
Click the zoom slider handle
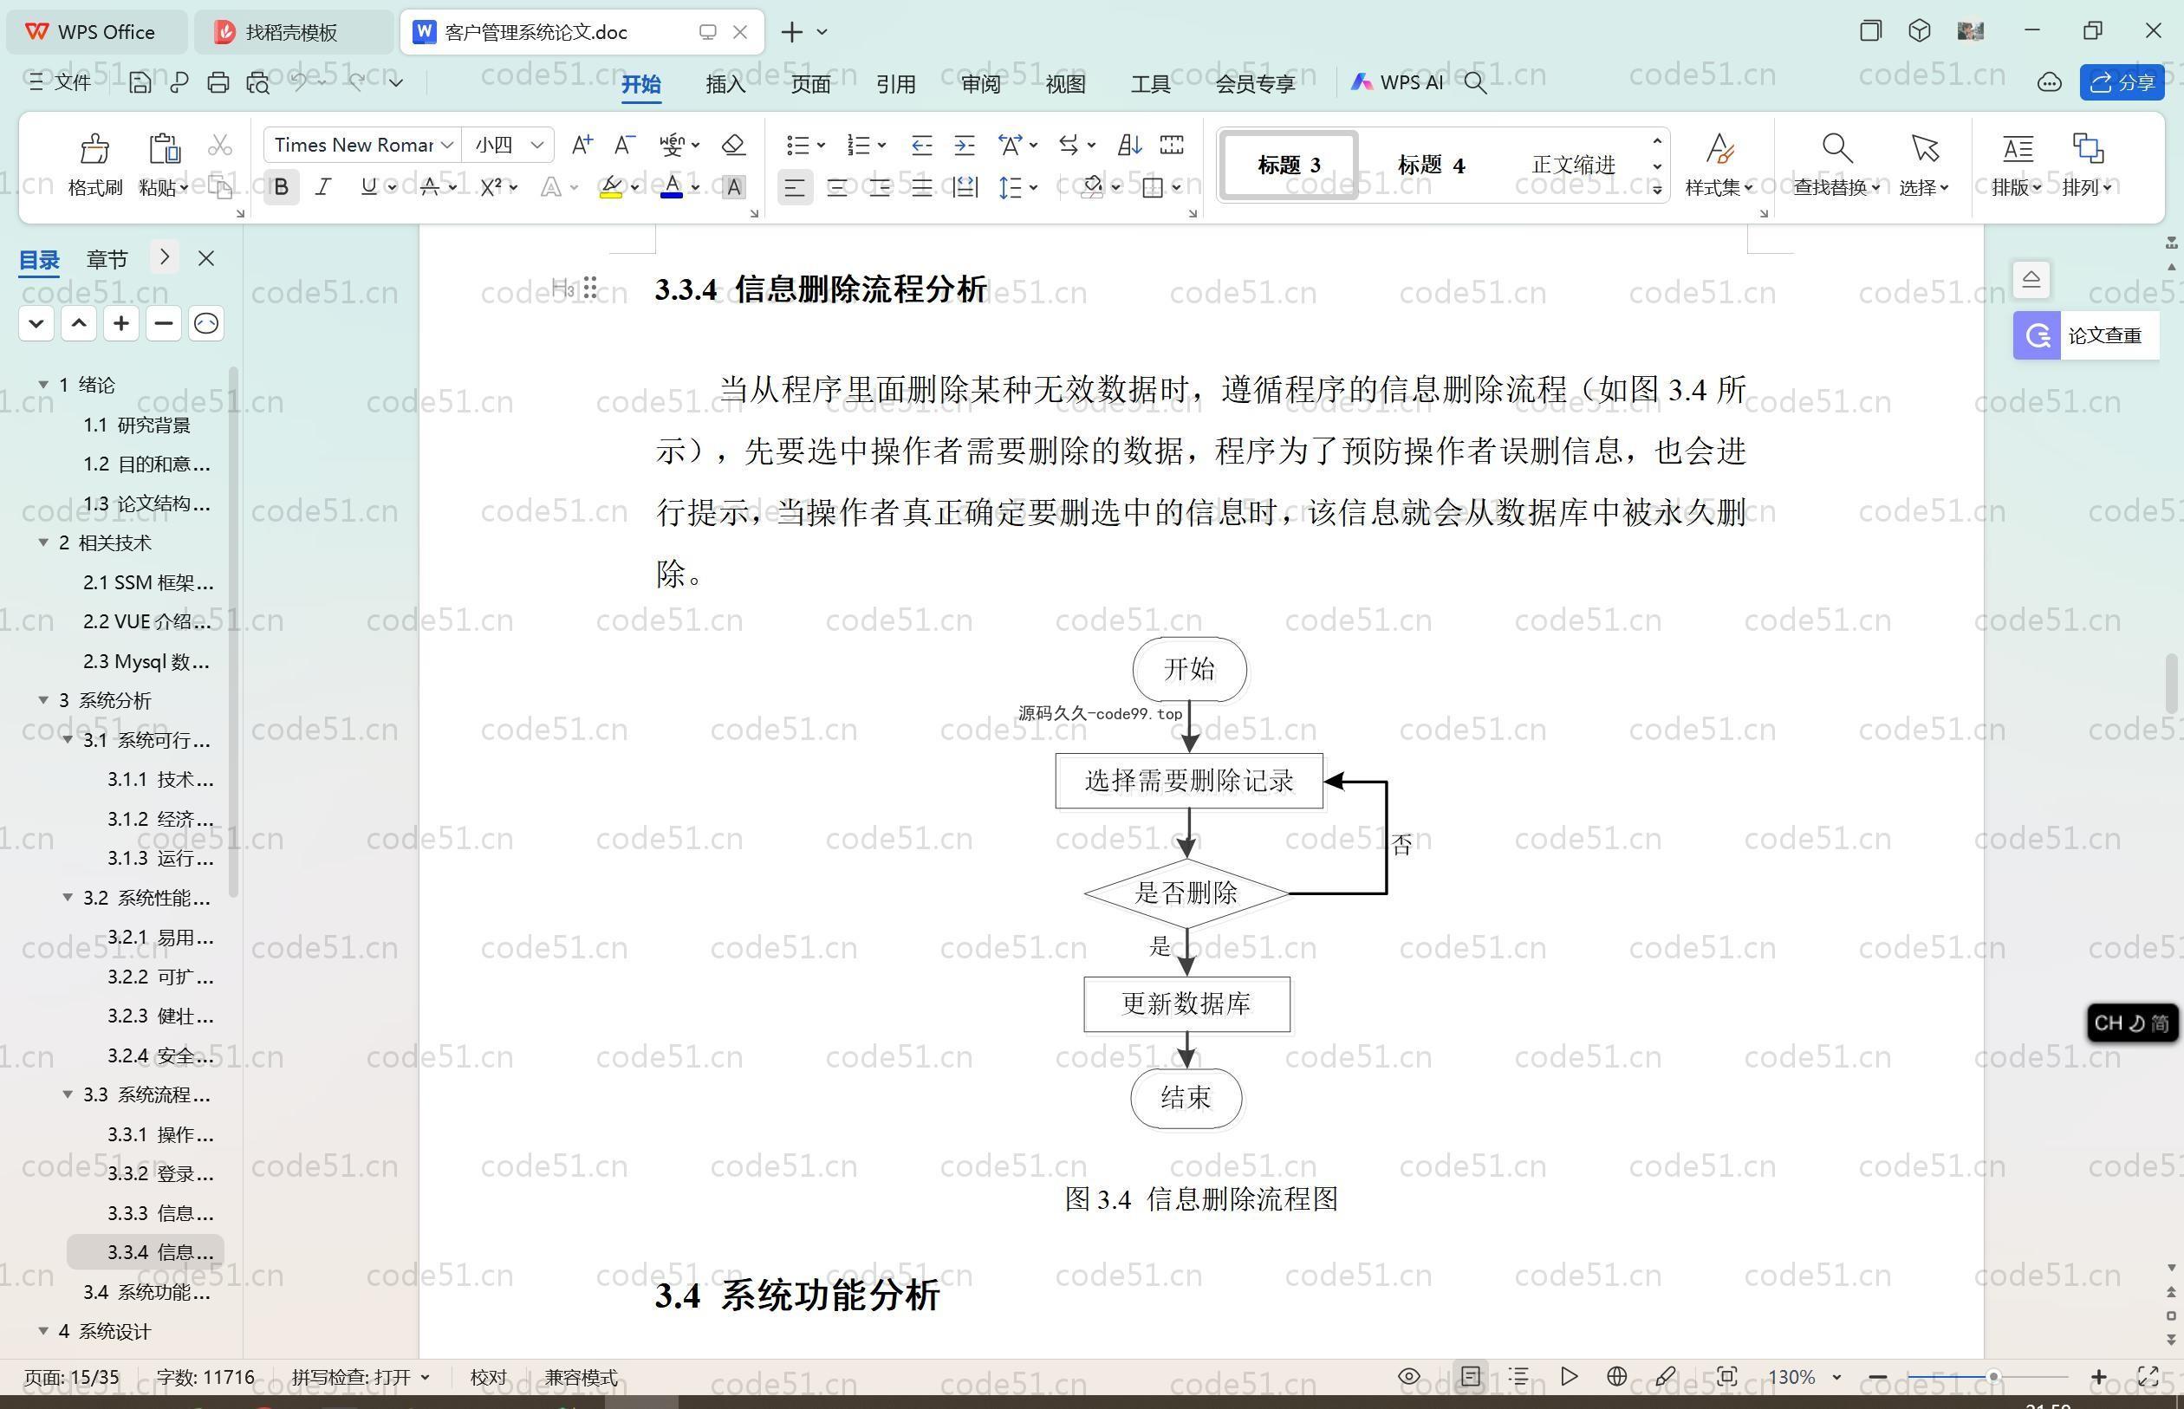[x=1992, y=1376]
